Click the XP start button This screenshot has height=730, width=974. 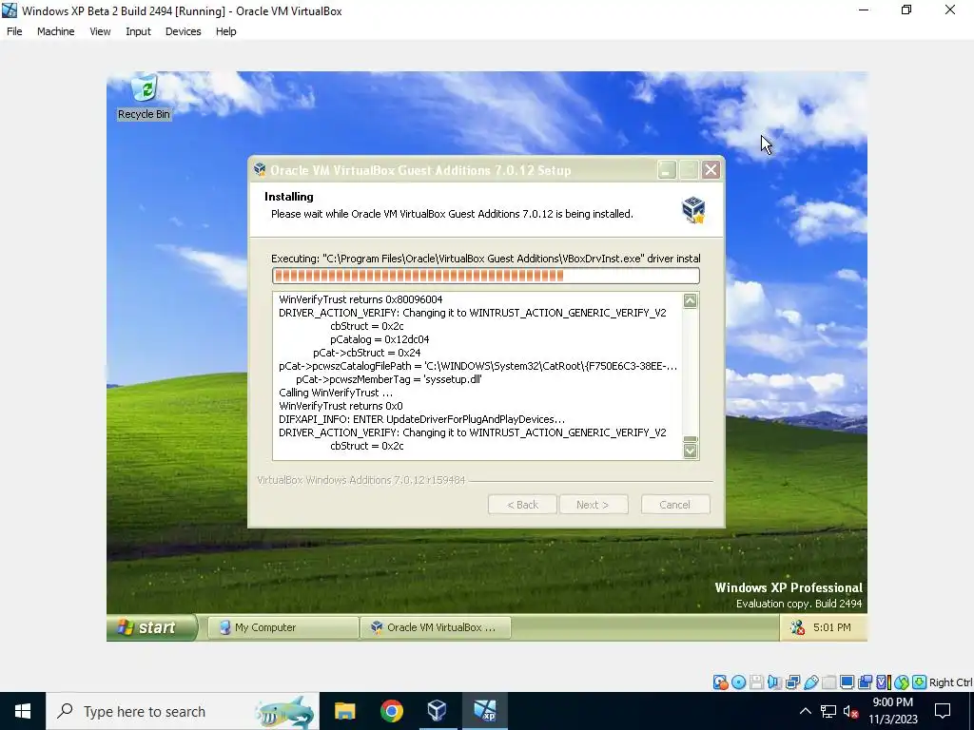pyautogui.click(x=152, y=627)
